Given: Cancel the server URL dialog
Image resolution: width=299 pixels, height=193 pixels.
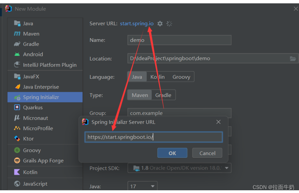Looking at the screenshot, I should point(207,153).
